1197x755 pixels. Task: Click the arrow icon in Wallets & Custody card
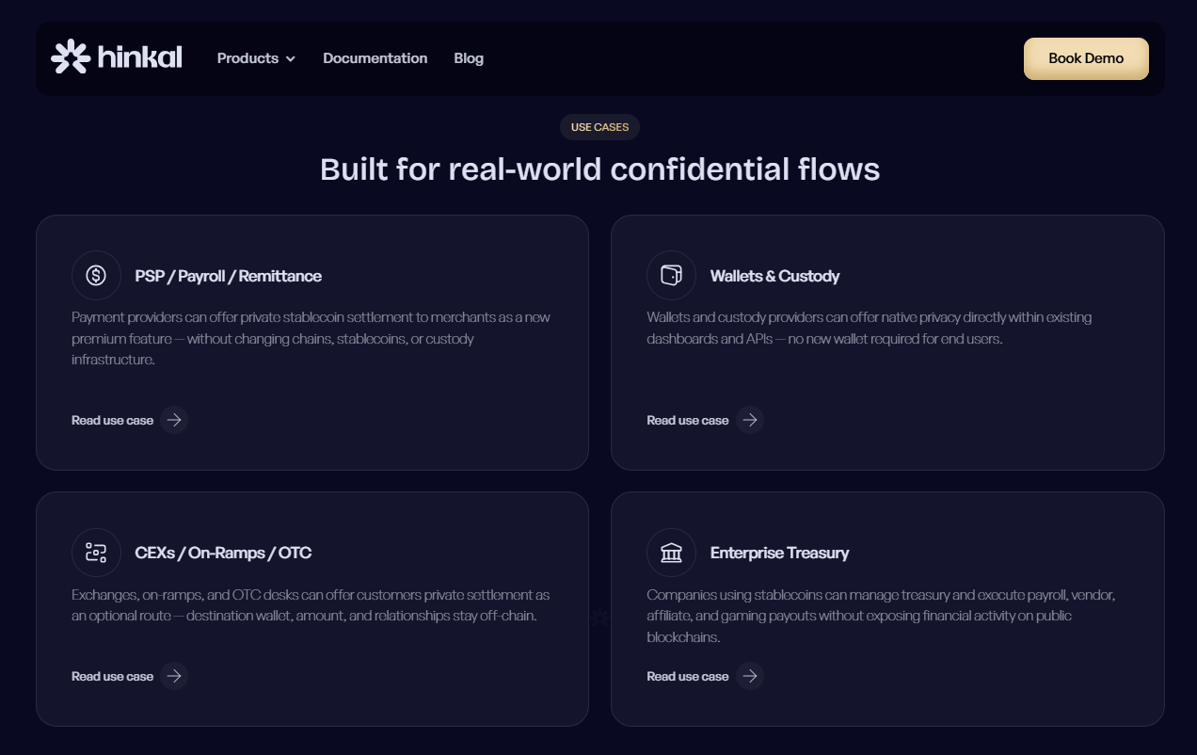tap(749, 420)
